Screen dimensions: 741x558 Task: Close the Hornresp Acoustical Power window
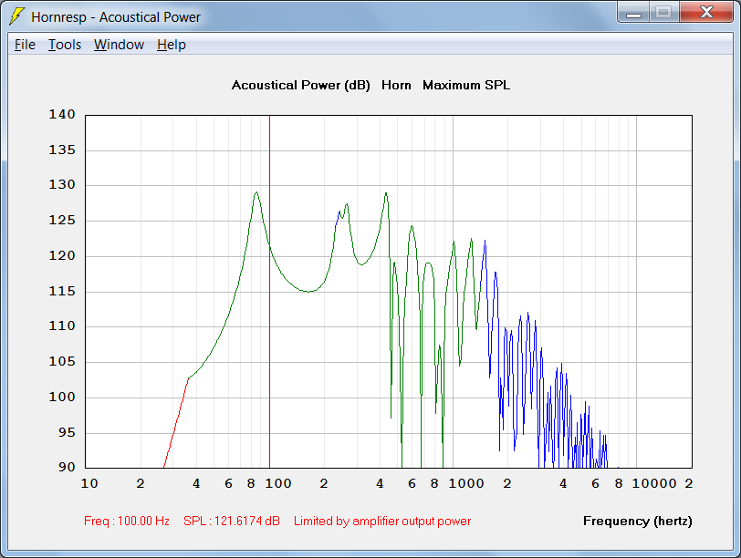(706, 12)
